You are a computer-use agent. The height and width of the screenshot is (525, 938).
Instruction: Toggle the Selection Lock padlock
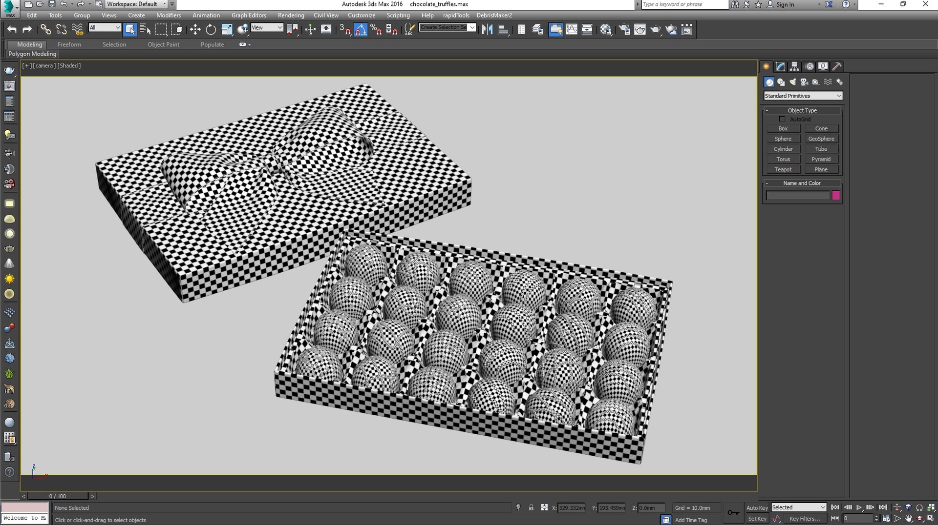[531, 507]
